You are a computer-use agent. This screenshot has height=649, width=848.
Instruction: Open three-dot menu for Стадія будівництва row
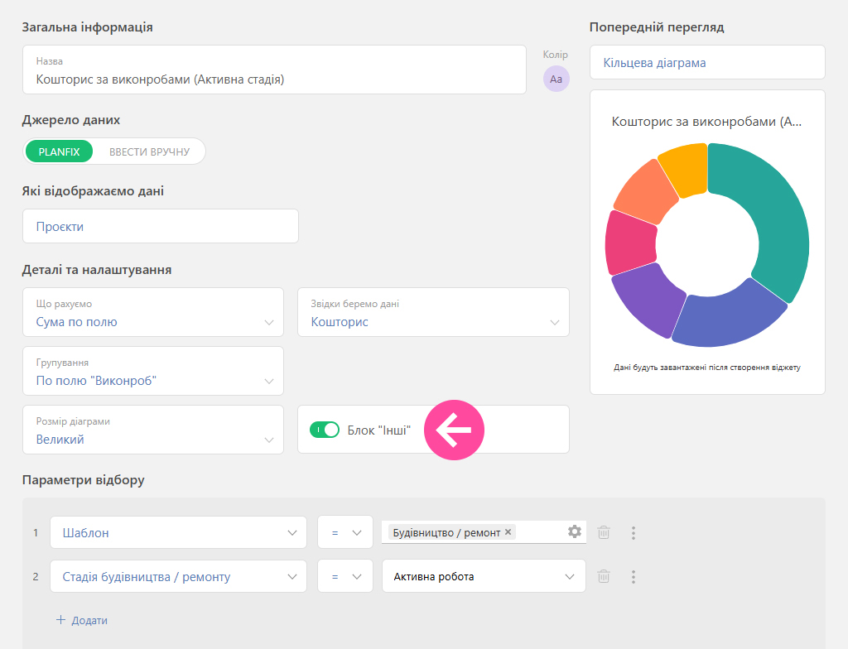pyautogui.click(x=634, y=576)
